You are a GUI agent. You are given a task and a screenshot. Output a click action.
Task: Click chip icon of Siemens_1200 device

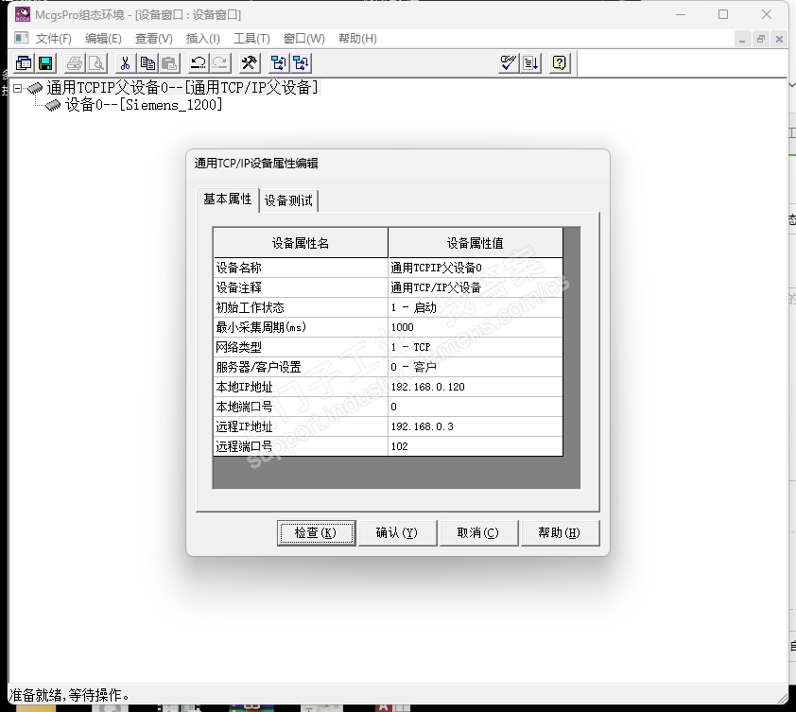coord(53,106)
